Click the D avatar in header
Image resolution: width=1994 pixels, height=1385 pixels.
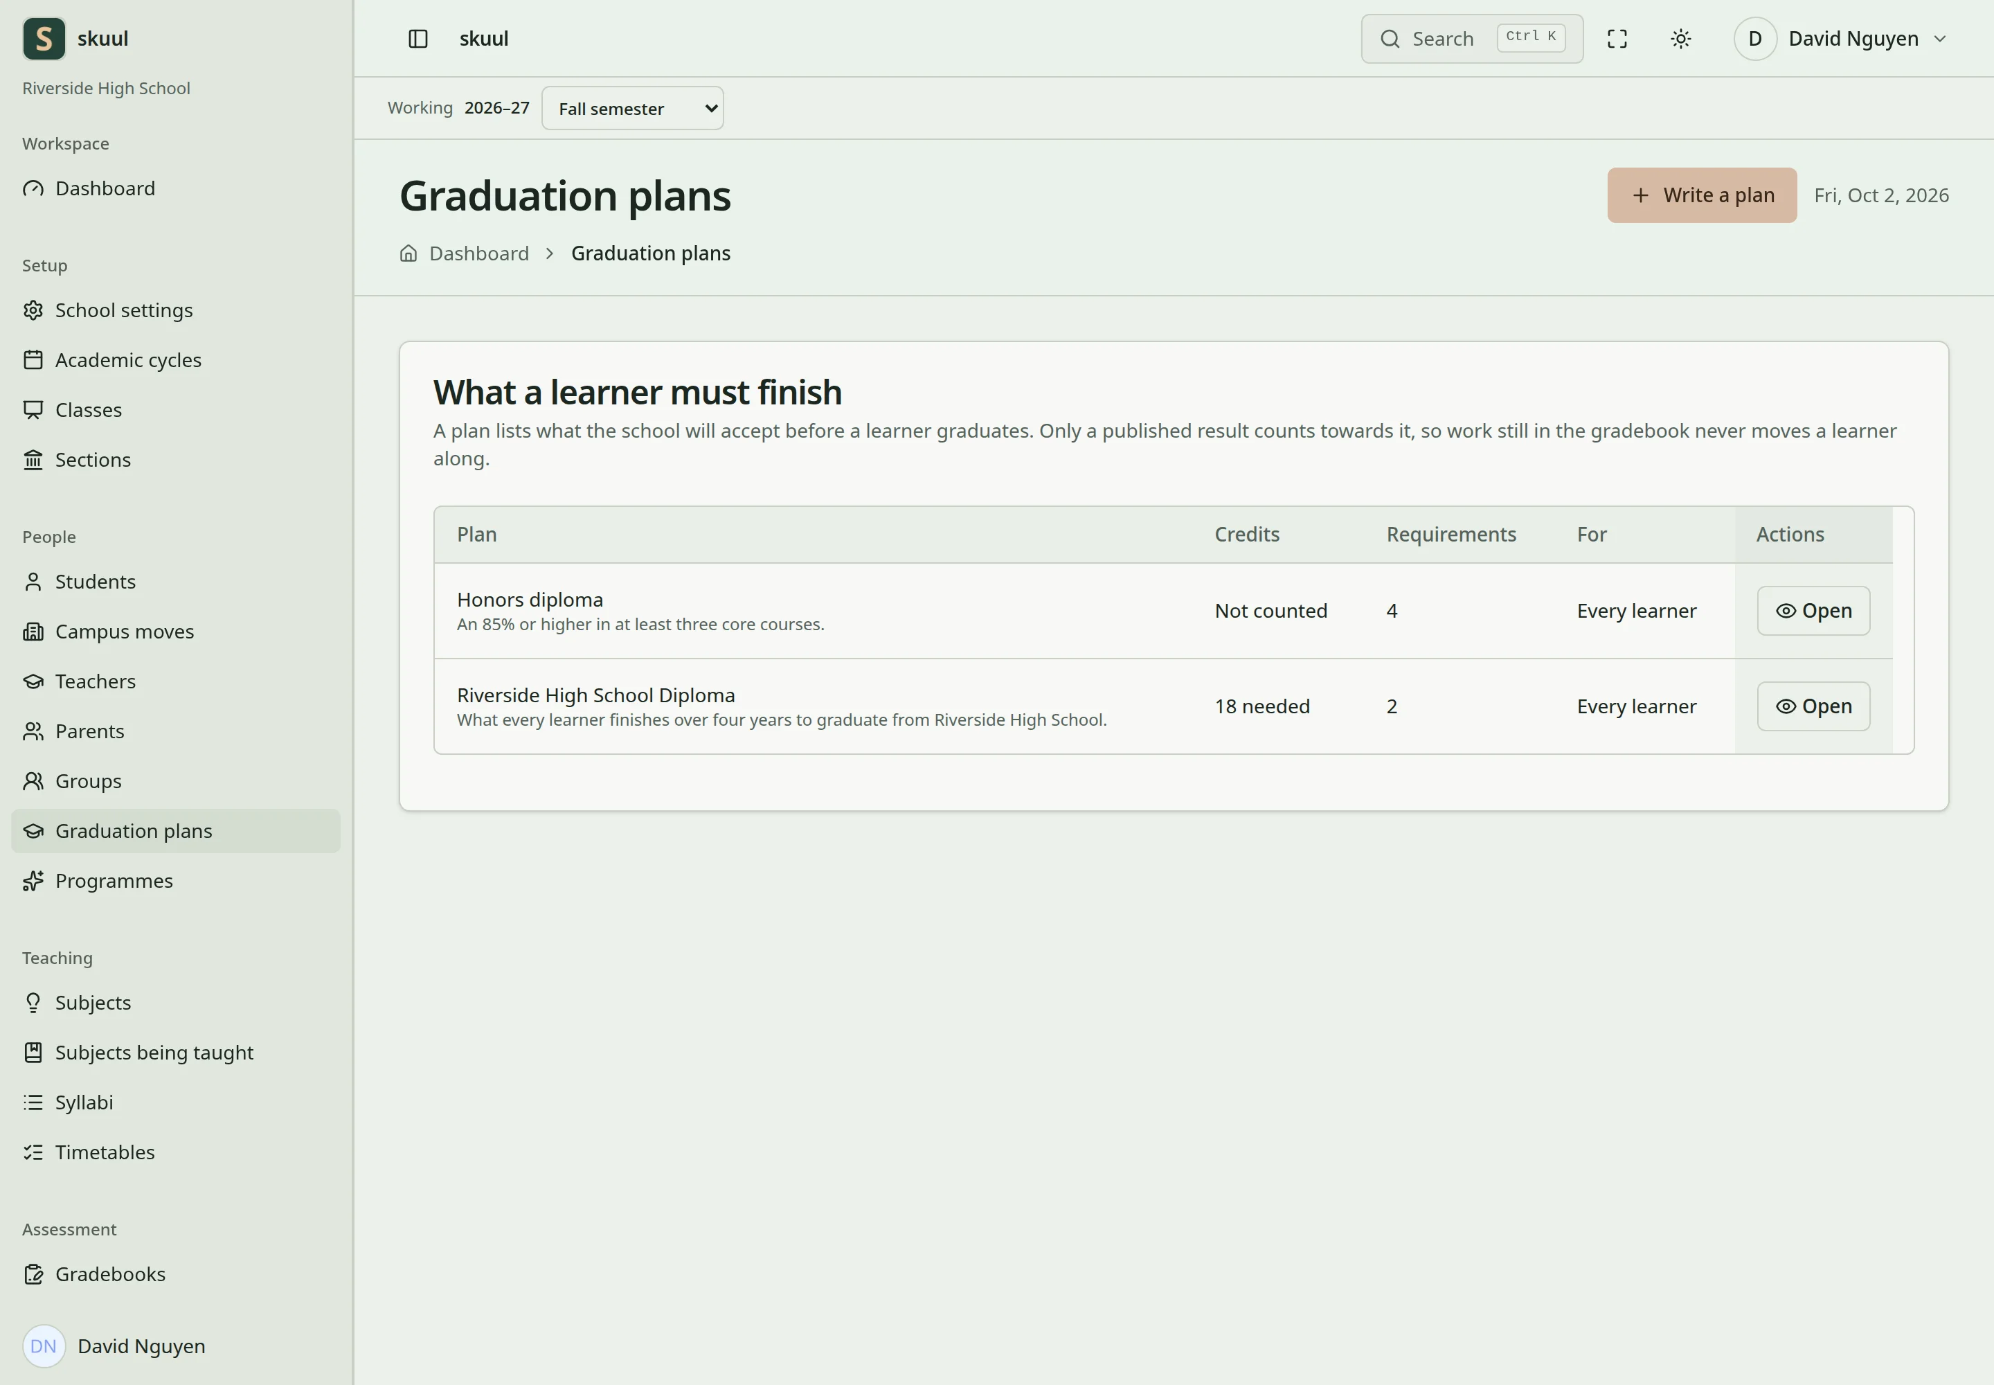(x=1754, y=39)
